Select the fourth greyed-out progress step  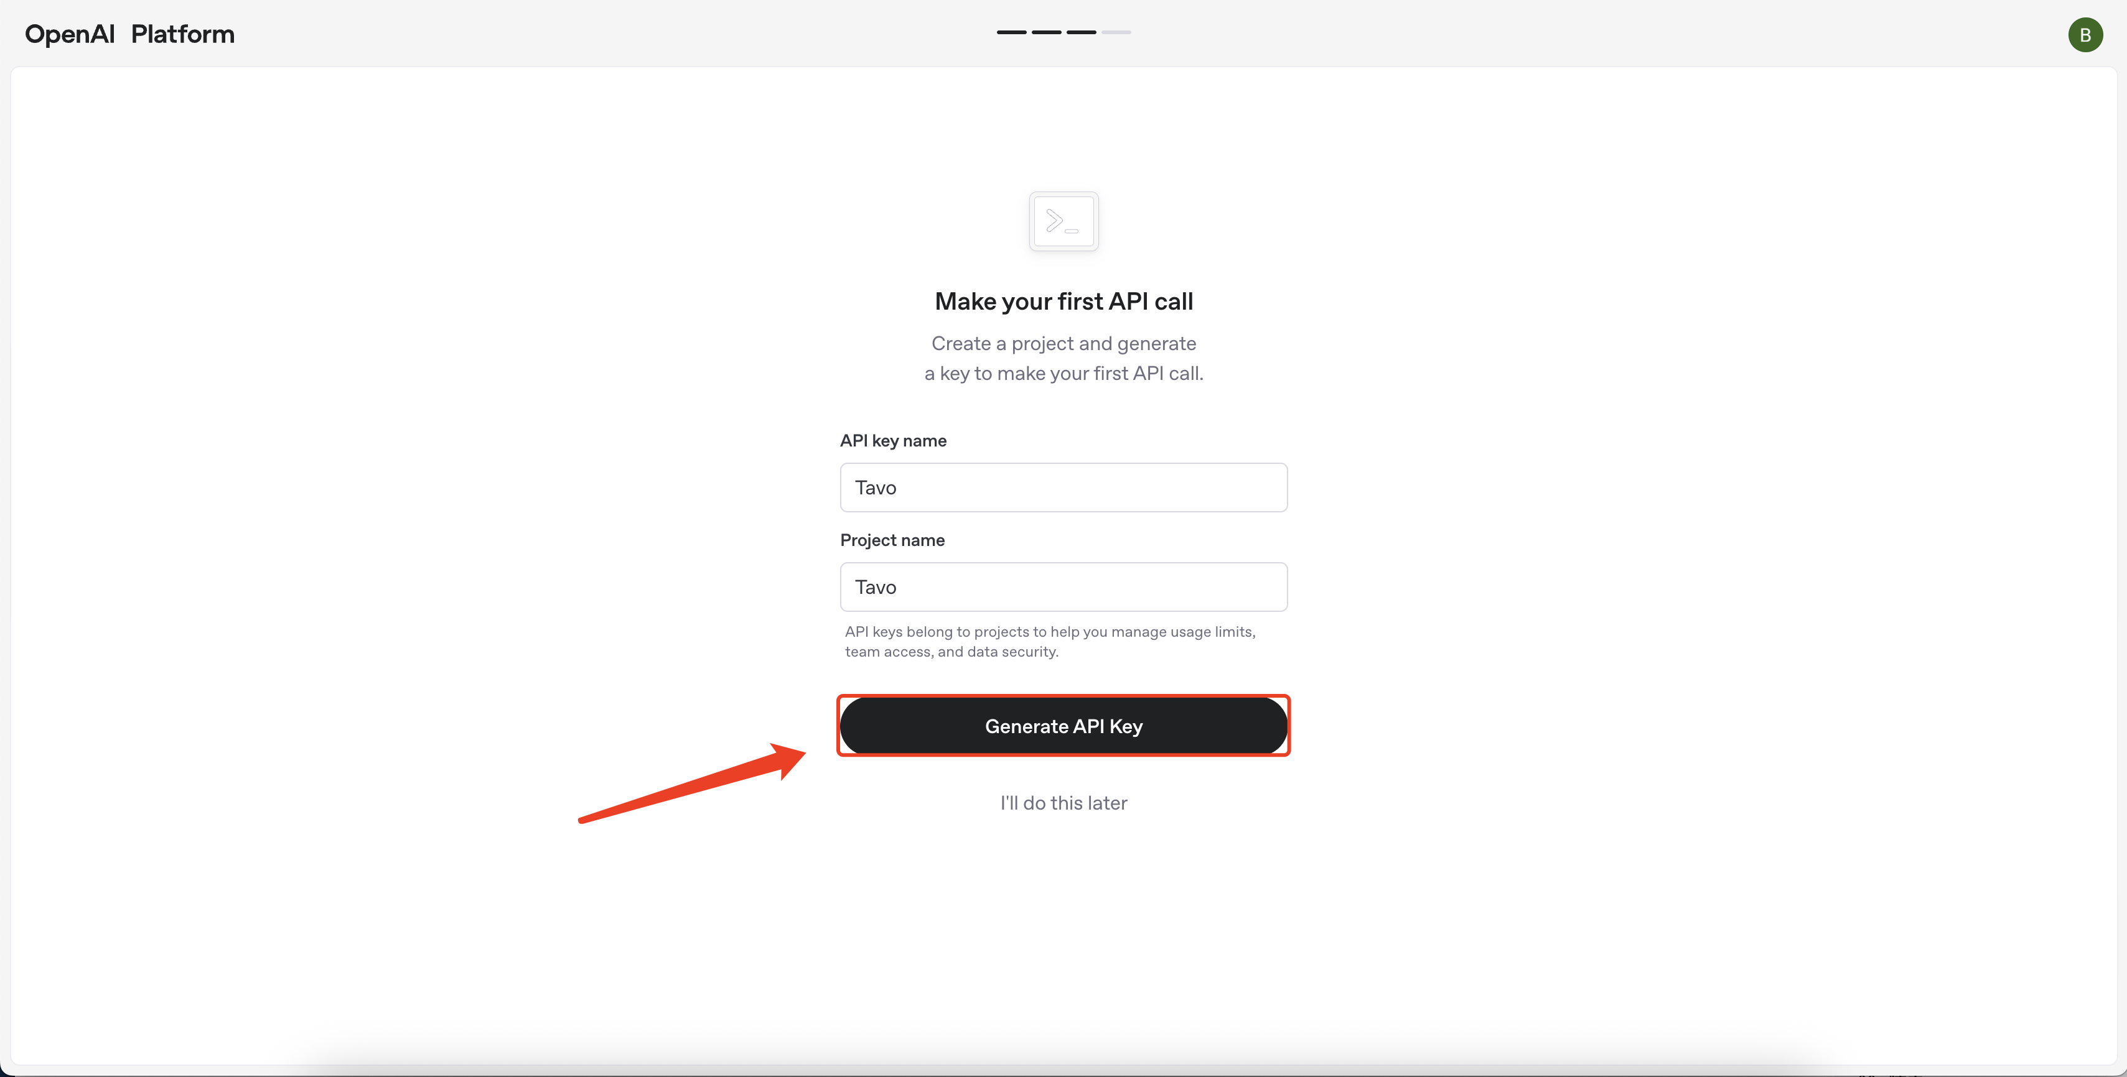tap(1116, 32)
